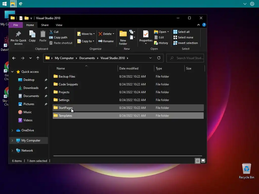259x194 pixels.
Task: Refresh the current folder view
Action: [x=159, y=58]
